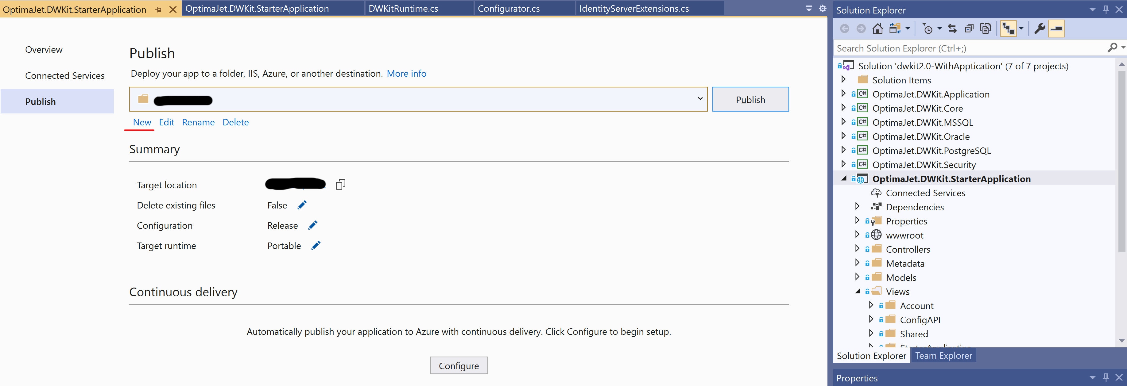
Task: Edit the Configuration Release pencil icon
Action: click(312, 225)
